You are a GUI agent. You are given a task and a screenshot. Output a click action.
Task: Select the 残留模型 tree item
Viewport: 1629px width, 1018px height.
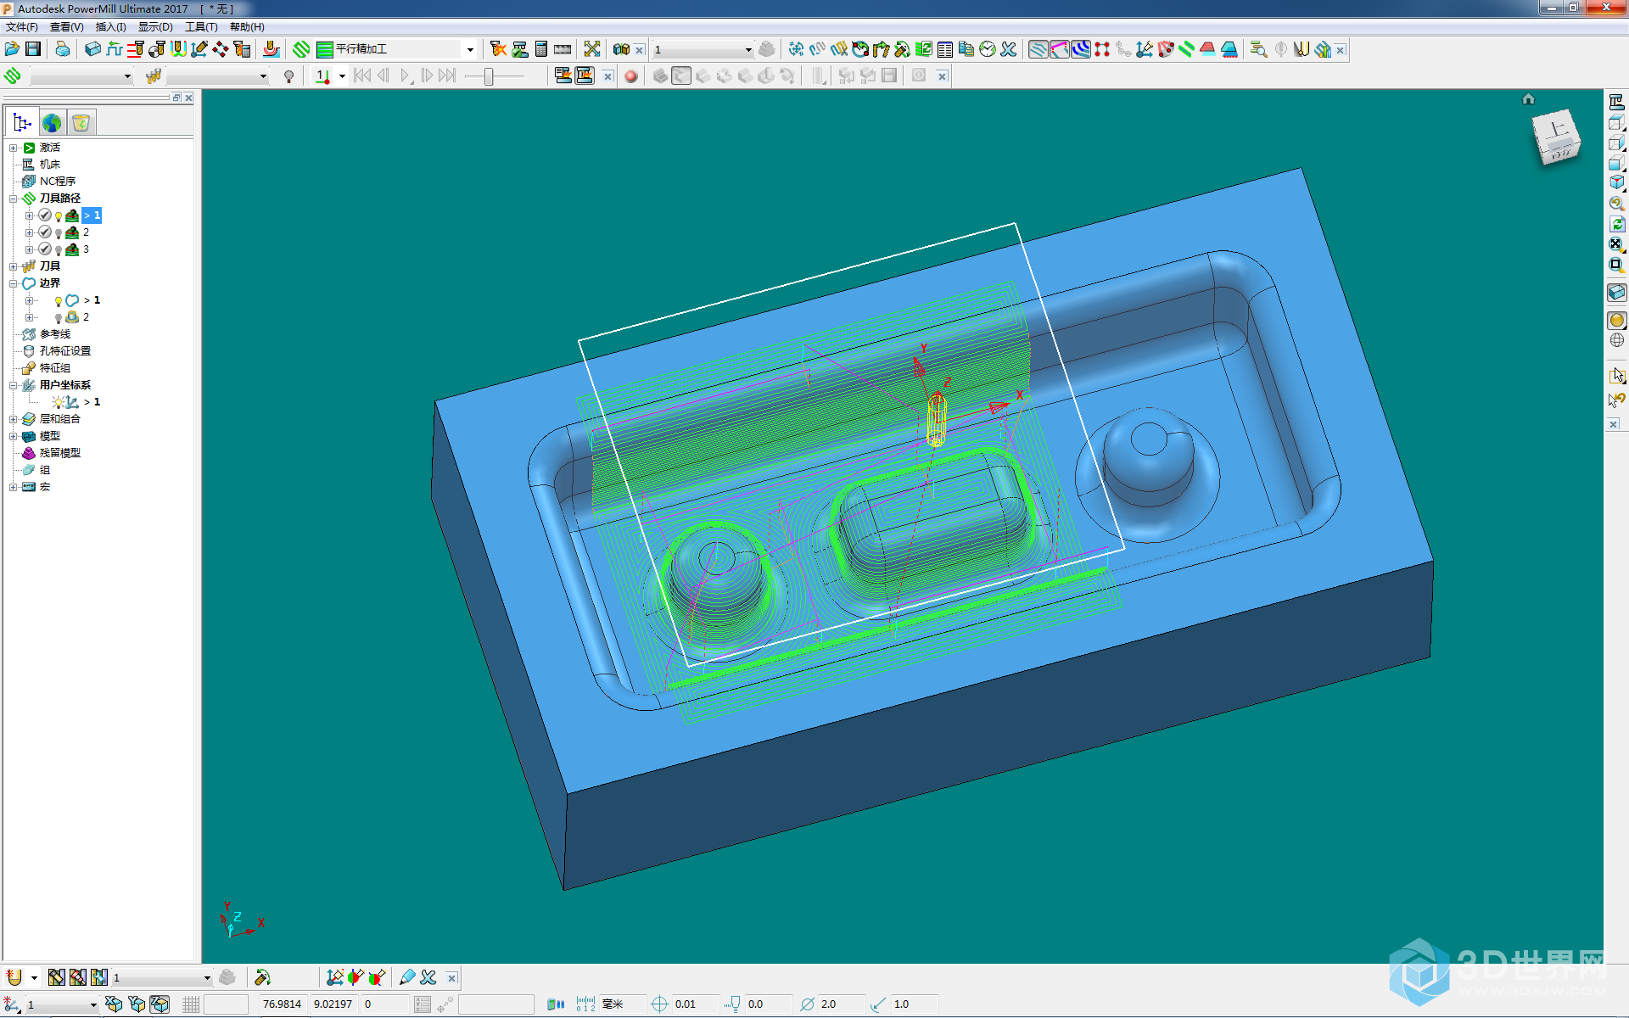59,453
